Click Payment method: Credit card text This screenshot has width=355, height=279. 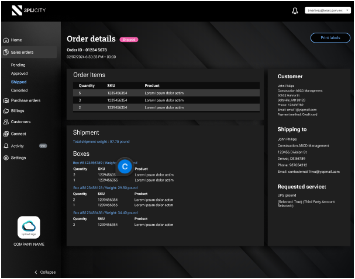pos(297,114)
